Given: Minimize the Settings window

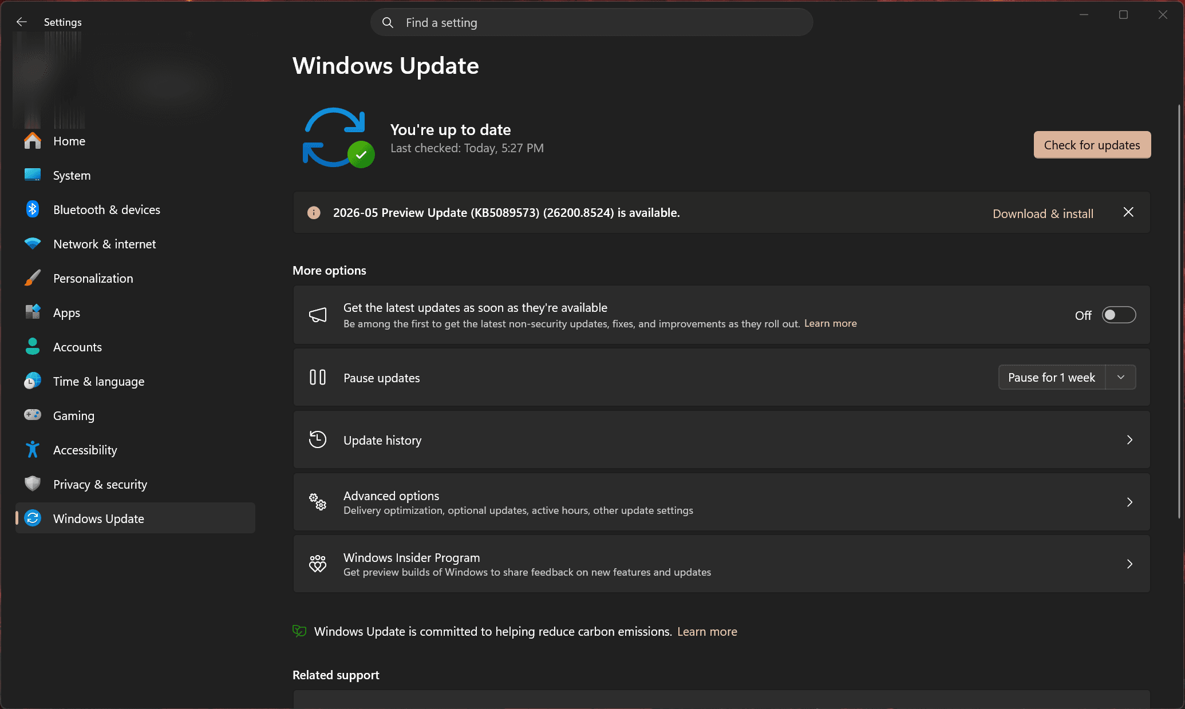Looking at the screenshot, I should coord(1084,15).
